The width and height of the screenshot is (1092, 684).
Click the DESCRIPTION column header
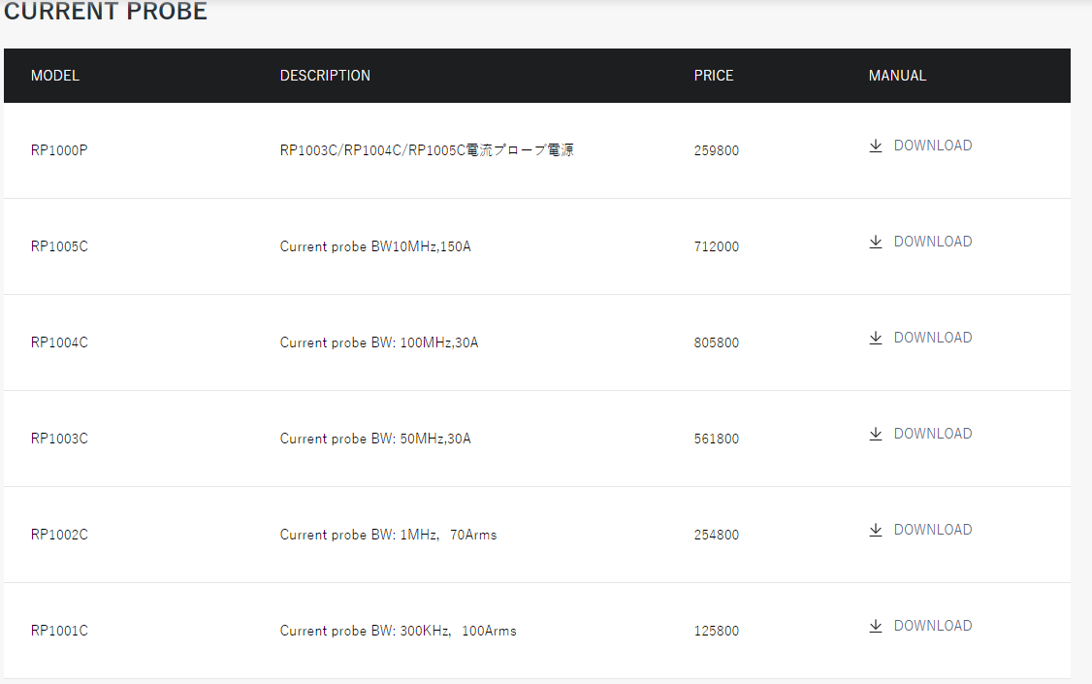tap(325, 76)
